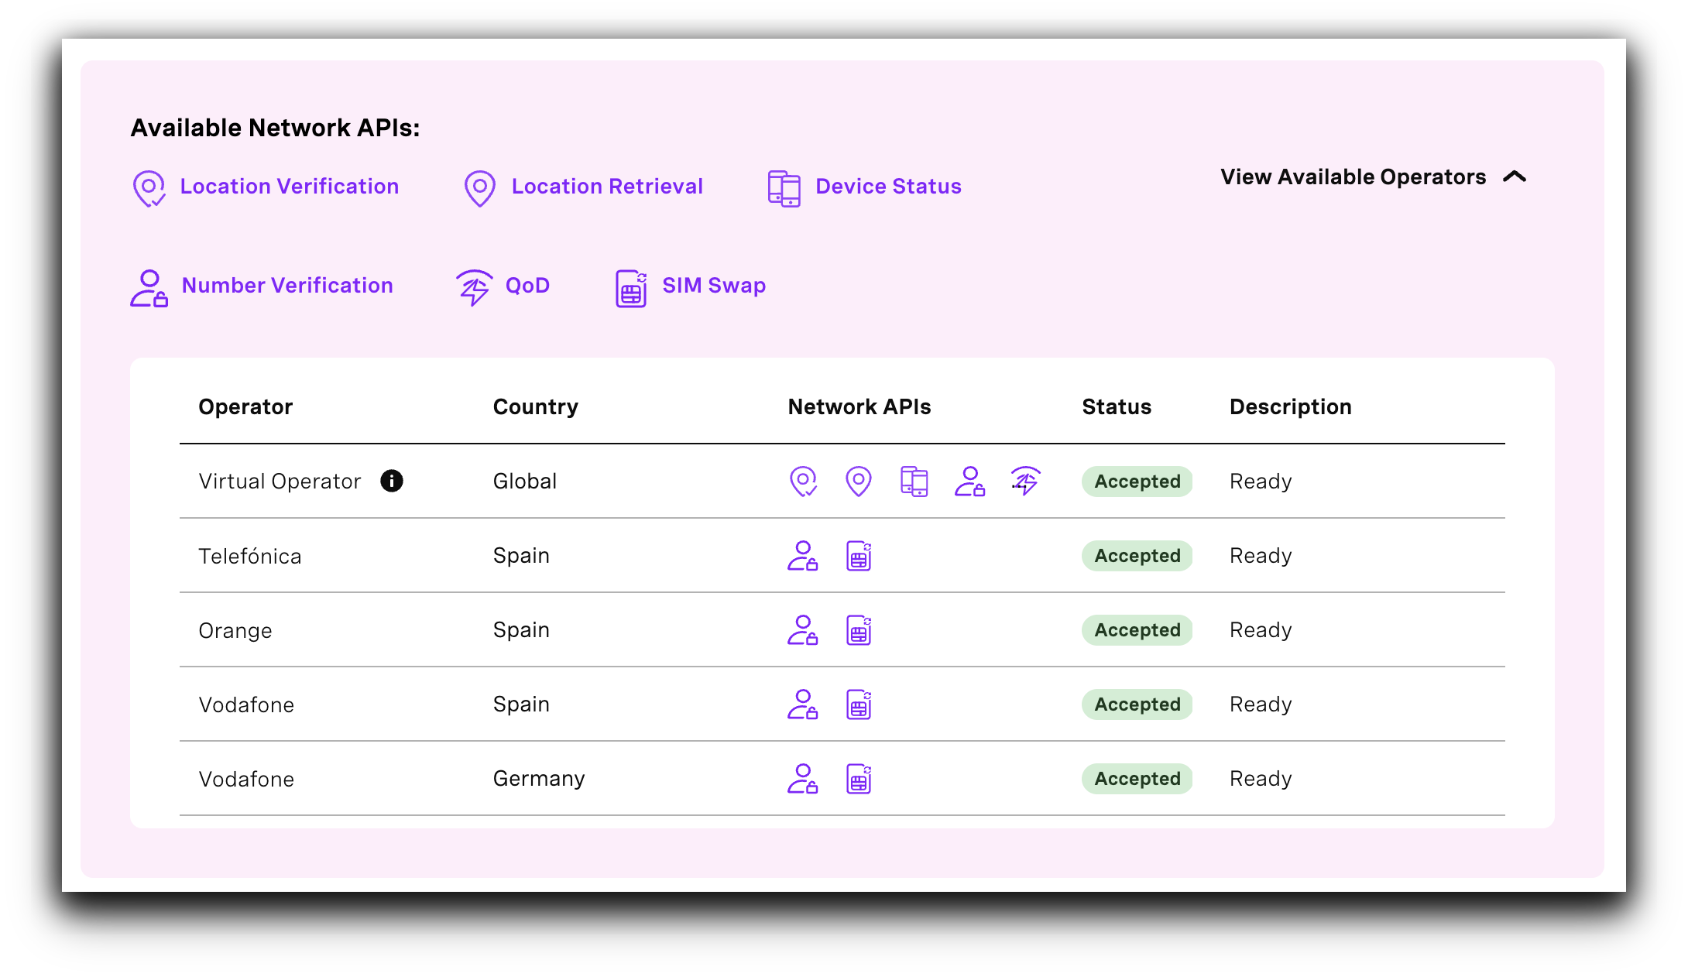1688x977 pixels.
Task: Click Device Status icon in Virtual Operator row
Action: tap(914, 481)
